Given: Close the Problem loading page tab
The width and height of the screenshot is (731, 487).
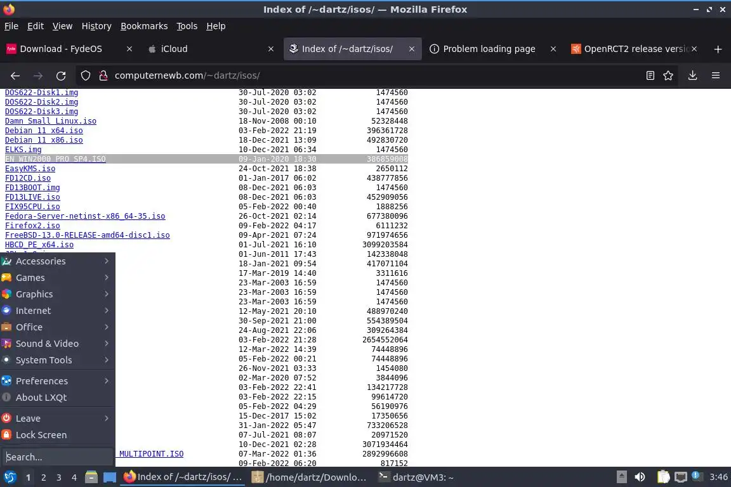Looking at the screenshot, I should (553, 49).
